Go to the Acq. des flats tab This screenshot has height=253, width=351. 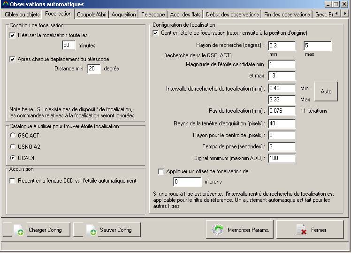click(185, 15)
